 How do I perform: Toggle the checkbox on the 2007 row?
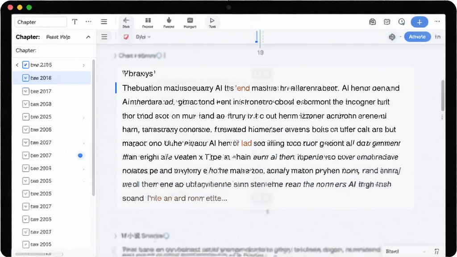25,155
